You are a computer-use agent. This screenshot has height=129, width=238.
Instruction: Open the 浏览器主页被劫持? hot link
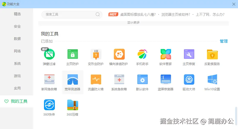(176, 14)
